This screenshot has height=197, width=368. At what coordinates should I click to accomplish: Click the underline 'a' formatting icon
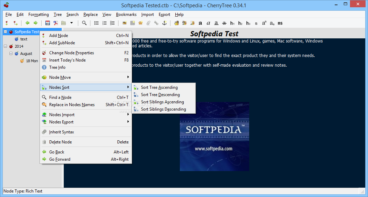216,23
